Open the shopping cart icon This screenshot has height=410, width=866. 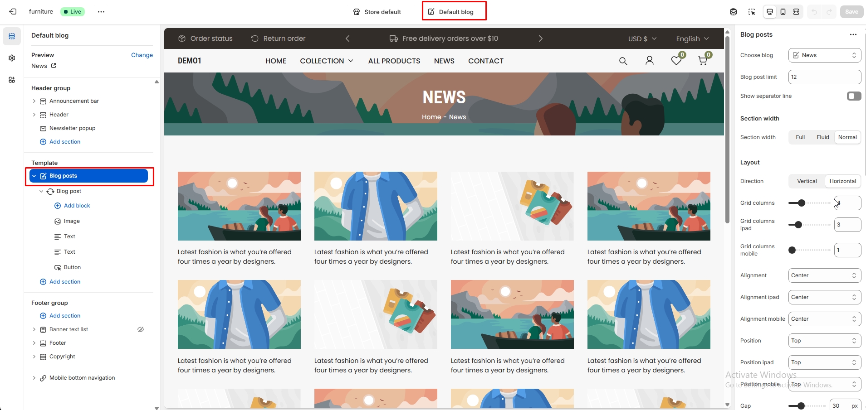pos(703,61)
